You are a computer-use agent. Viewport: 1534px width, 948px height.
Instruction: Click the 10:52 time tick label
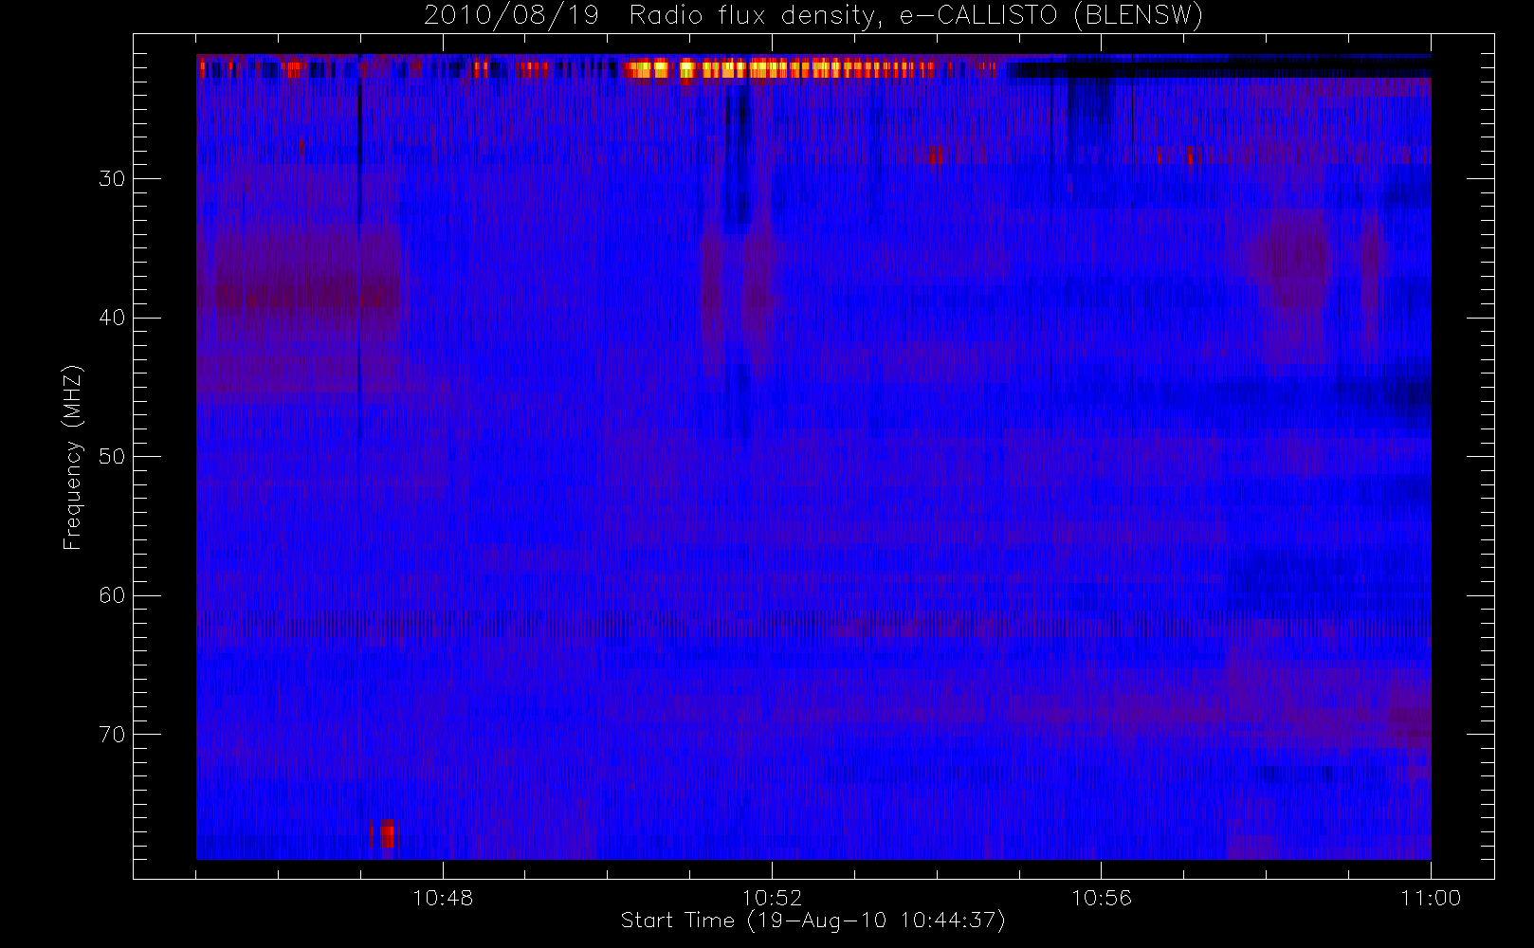[x=772, y=898]
